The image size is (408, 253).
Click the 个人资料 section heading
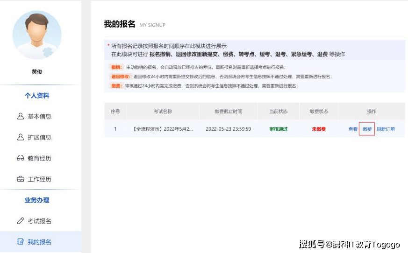pos(37,95)
